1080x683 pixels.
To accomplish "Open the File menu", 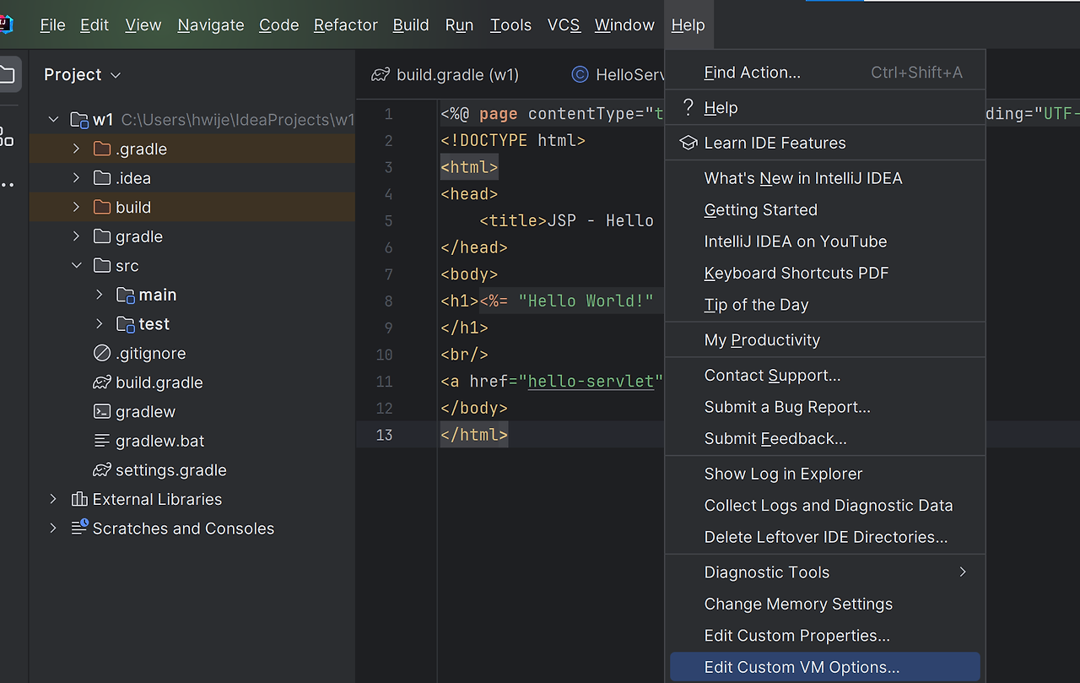I will (x=52, y=25).
